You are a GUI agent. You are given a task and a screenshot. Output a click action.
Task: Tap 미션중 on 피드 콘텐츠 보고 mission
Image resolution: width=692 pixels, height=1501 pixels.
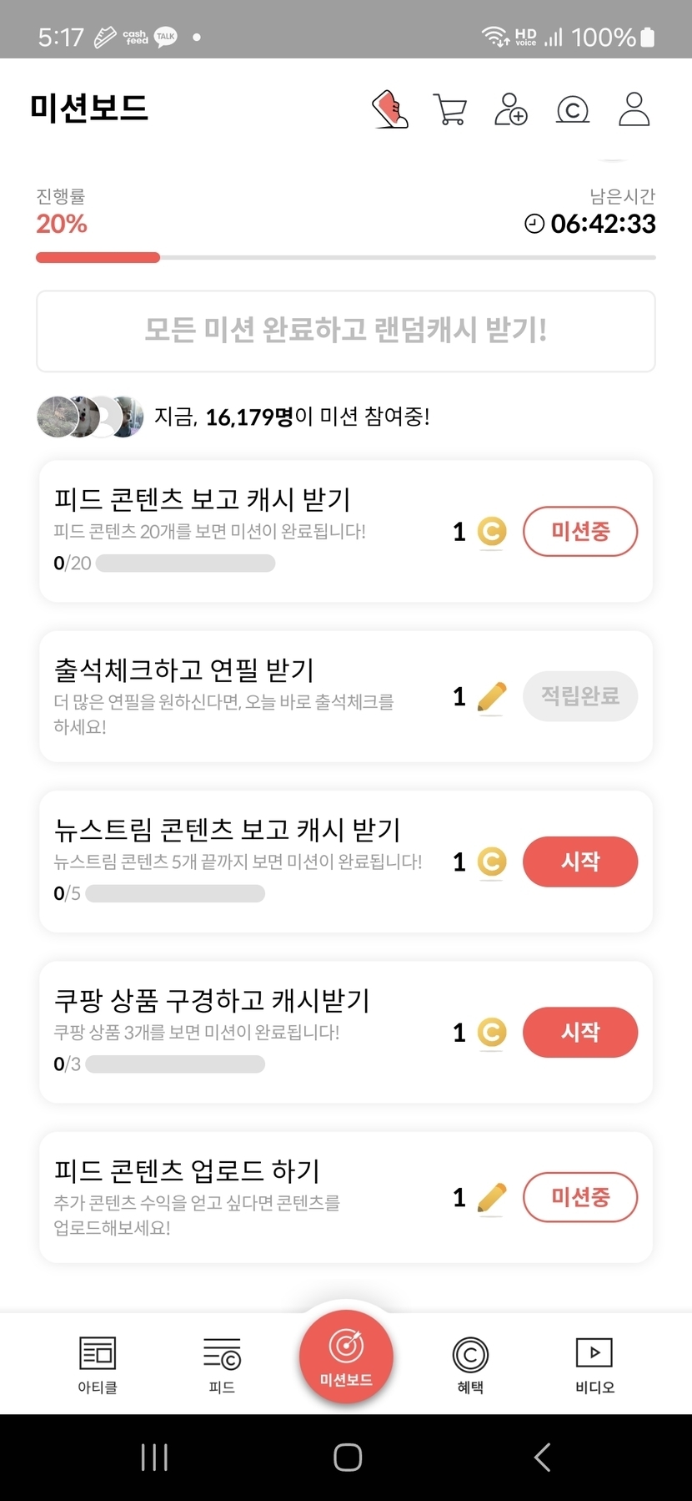pos(580,531)
